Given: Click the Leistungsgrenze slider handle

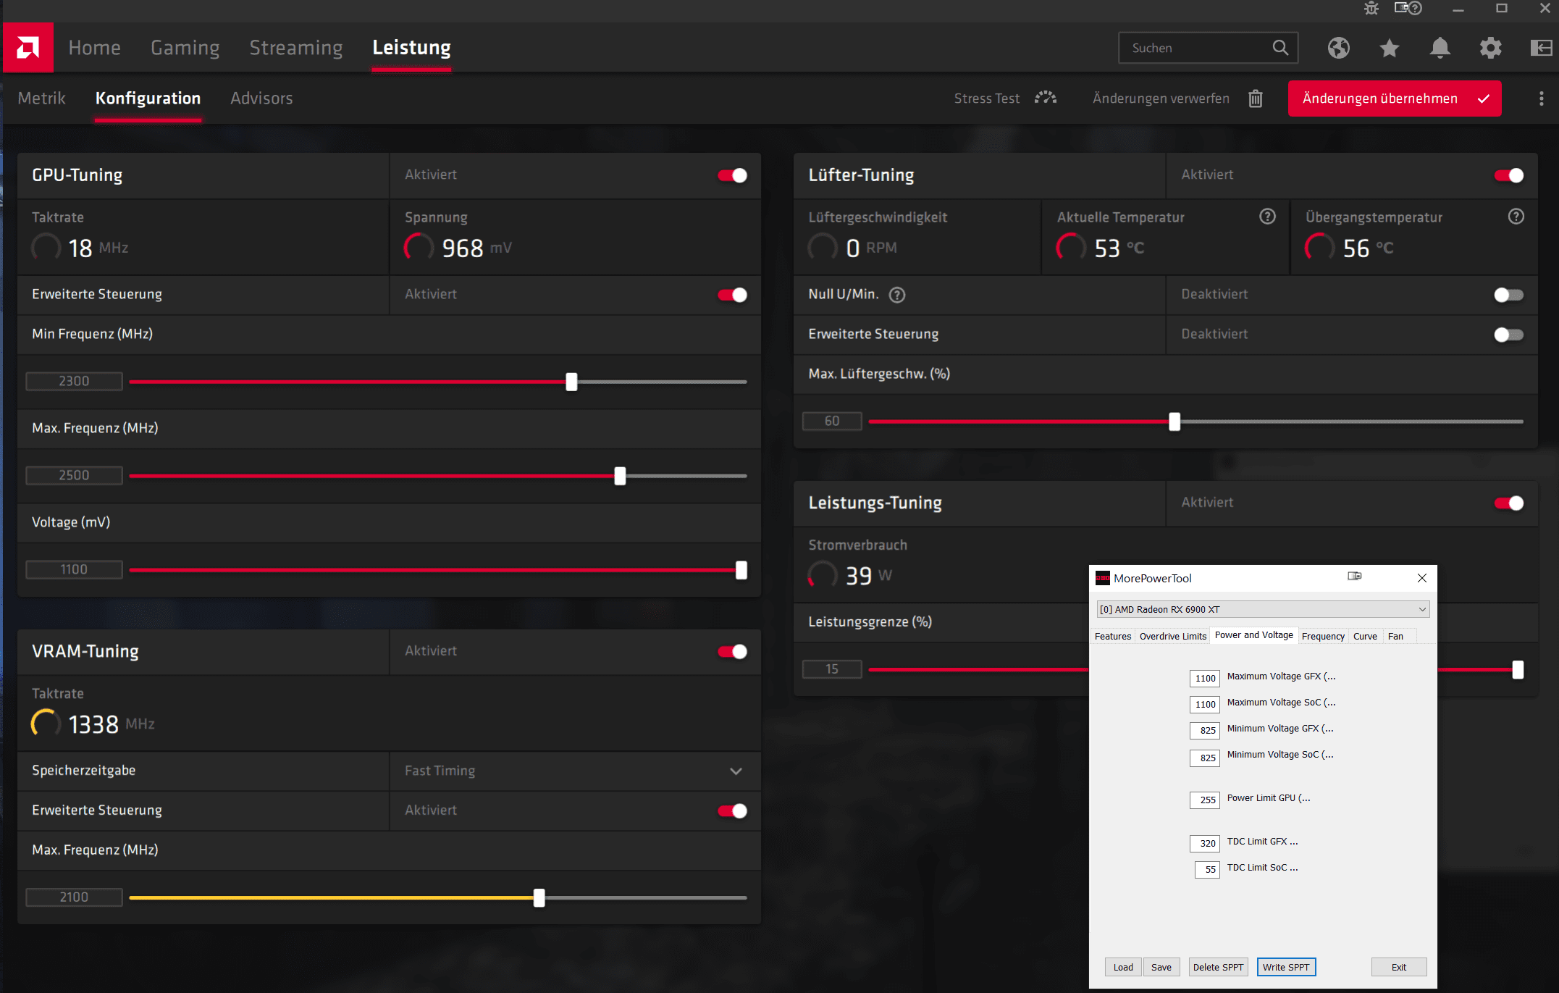Looking at the screenshot, I should coord(1518,670).
